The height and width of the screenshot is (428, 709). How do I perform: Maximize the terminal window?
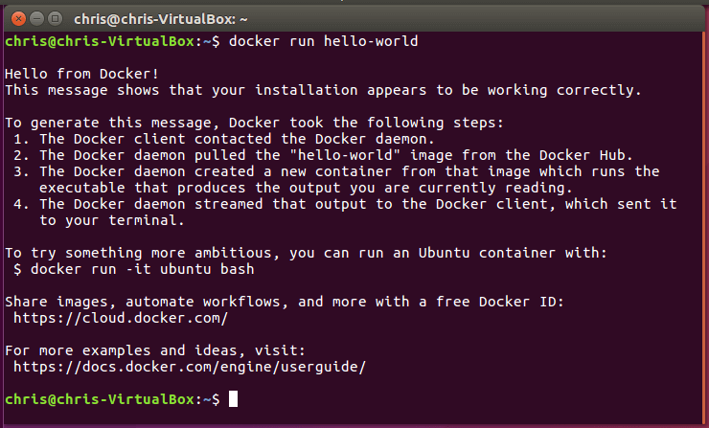tap(56, 18)
